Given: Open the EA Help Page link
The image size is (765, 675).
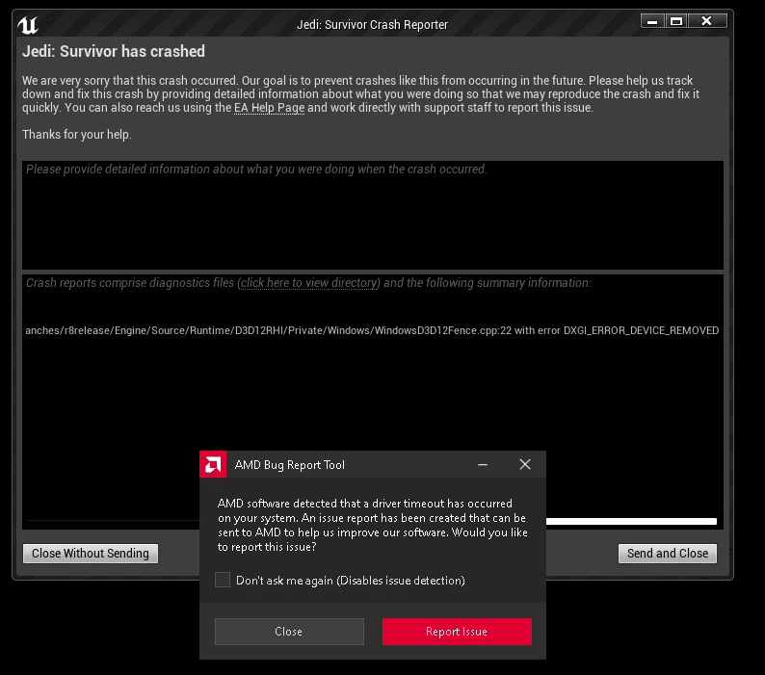Looking at the screenshot, I should [270, 108].
